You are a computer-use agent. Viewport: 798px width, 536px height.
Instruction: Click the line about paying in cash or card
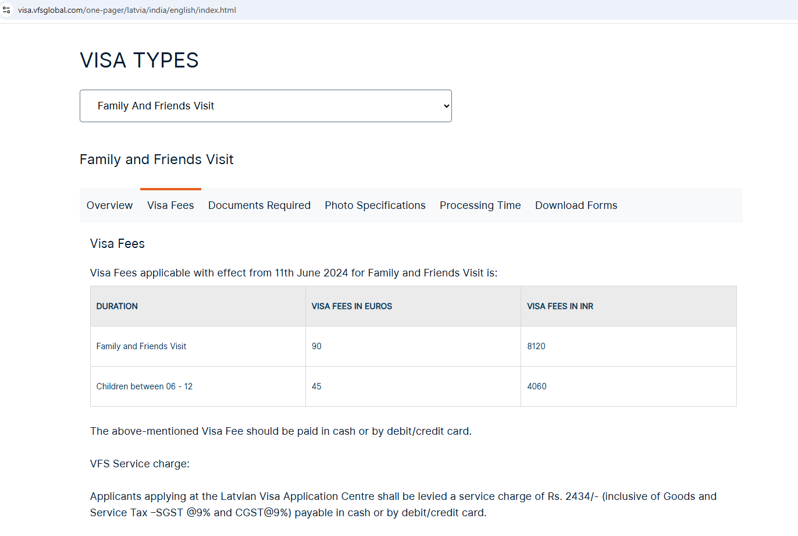pos(281,431)
